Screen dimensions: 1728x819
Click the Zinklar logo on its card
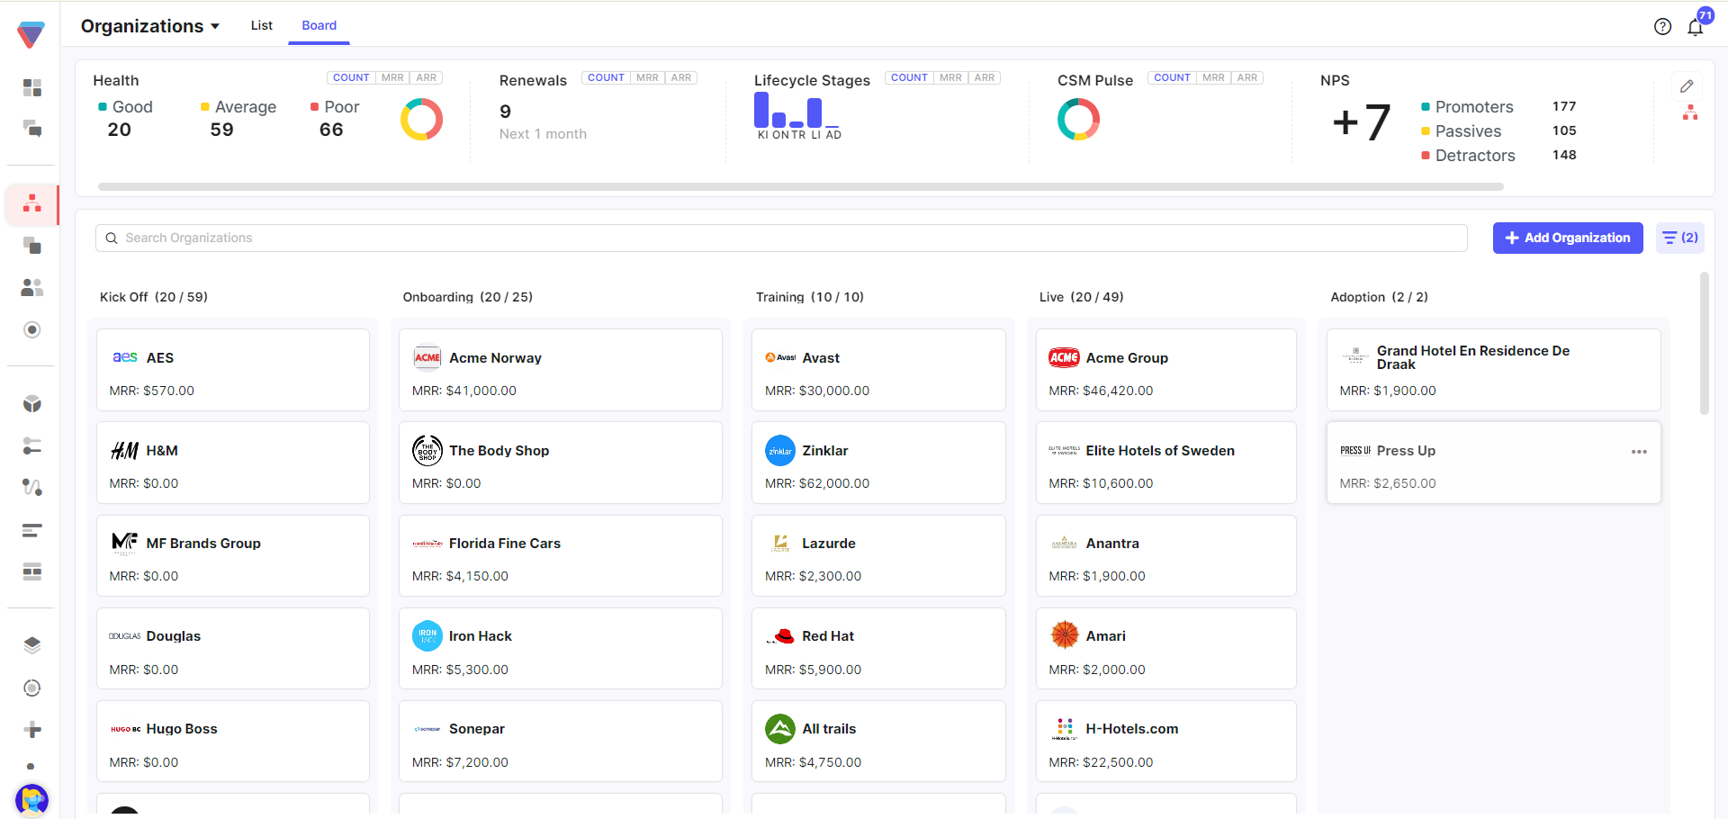point(780,451)
